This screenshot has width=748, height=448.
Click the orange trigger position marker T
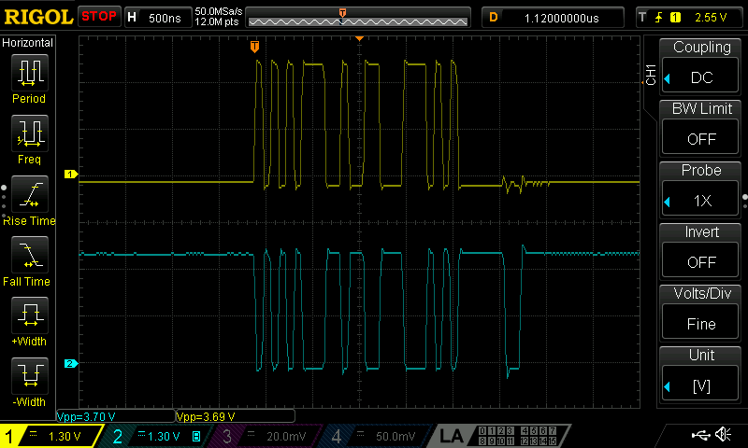click(254, 46)
